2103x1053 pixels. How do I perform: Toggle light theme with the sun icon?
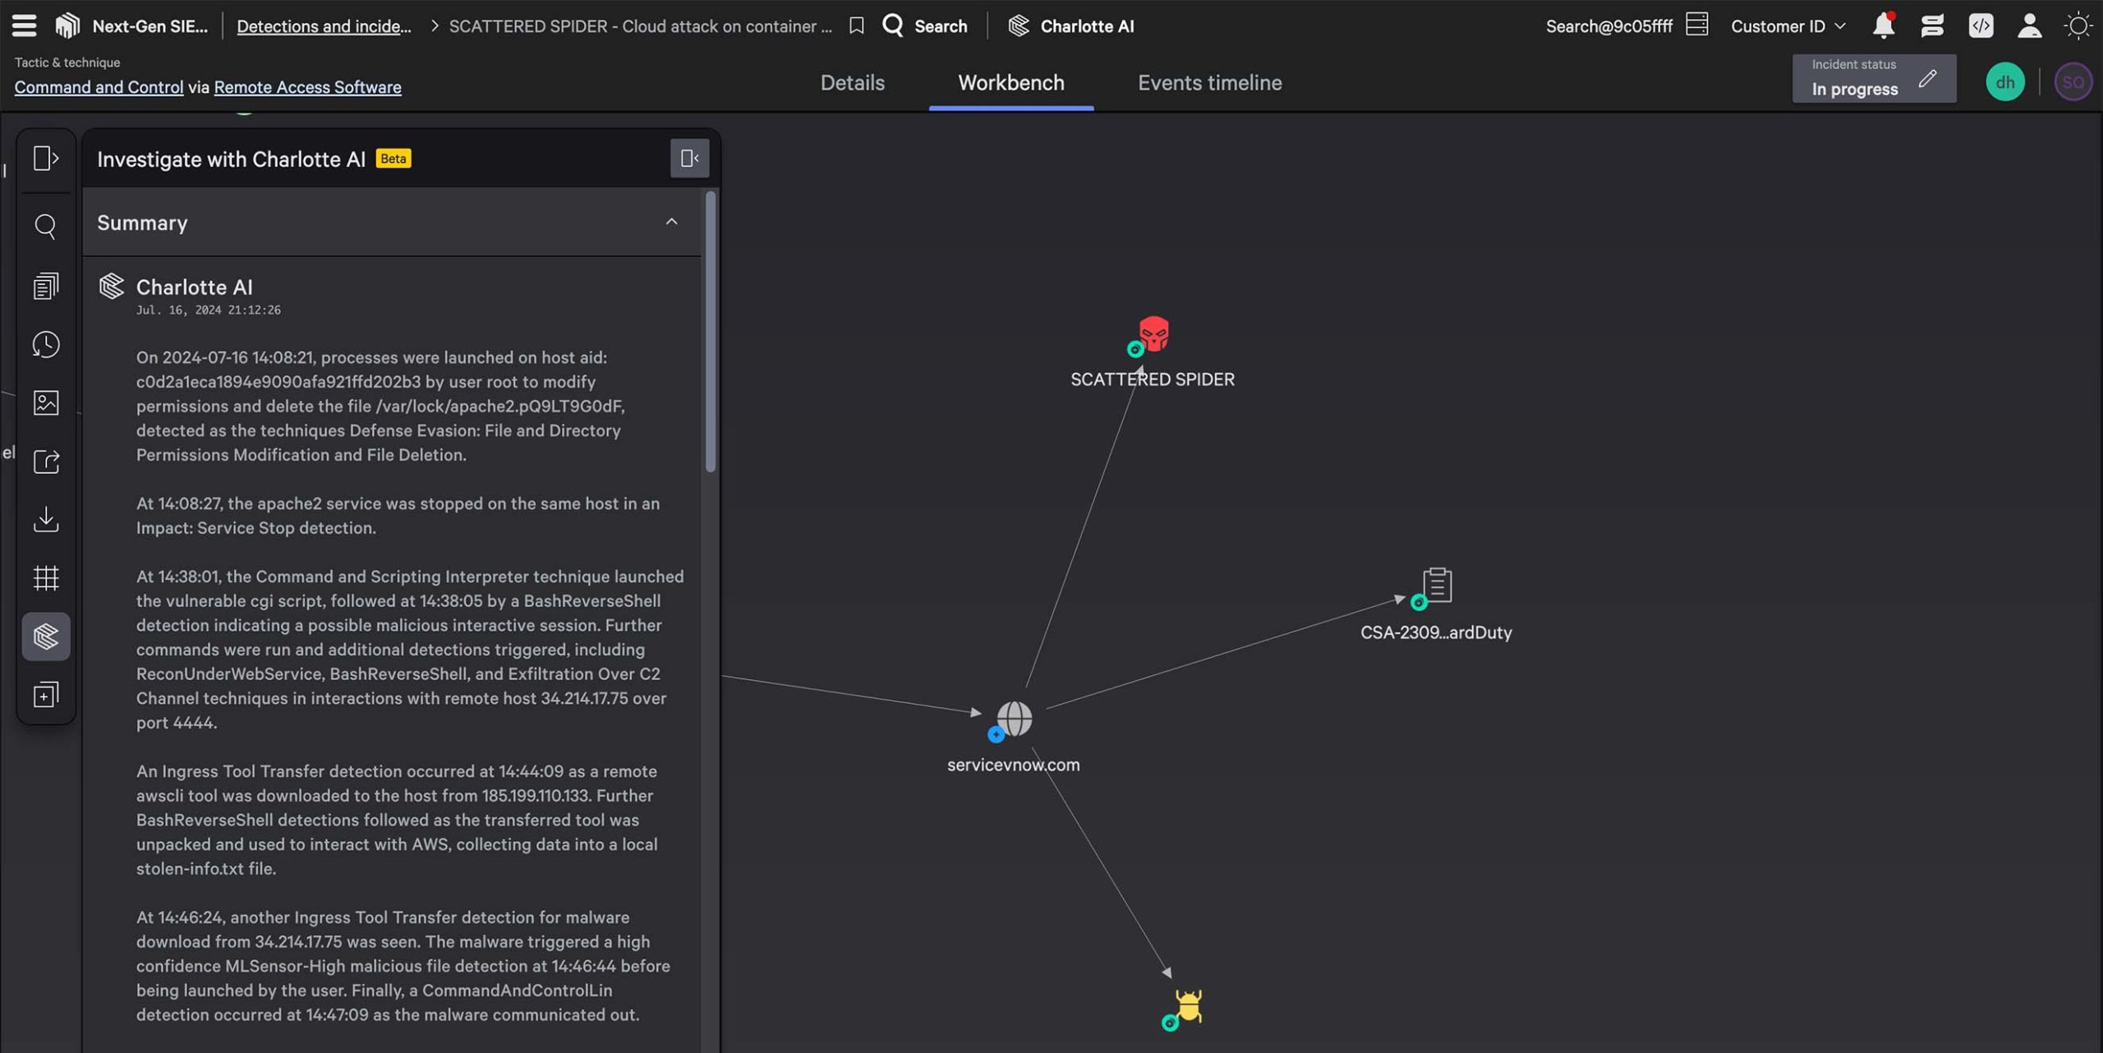tap(2079, 25)
